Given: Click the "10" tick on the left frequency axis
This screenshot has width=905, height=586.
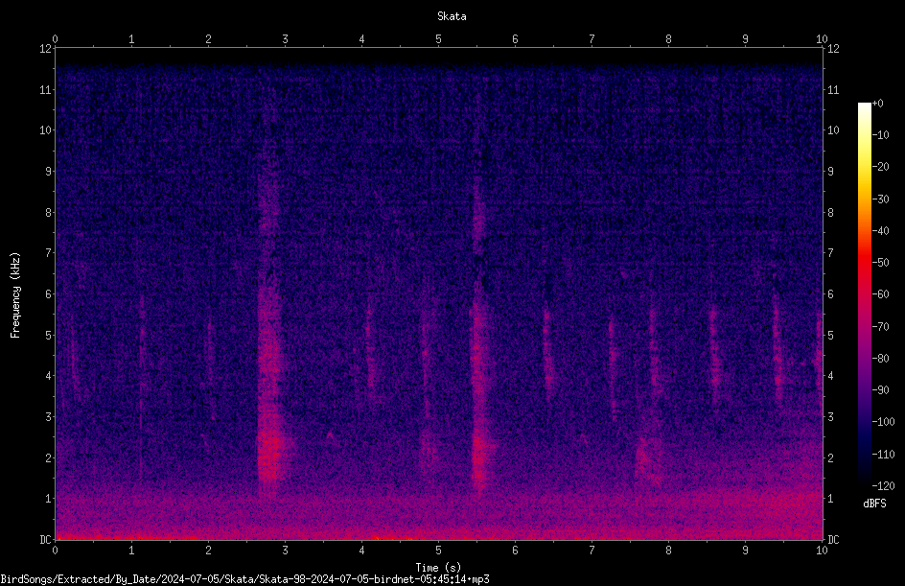Looking at the screenshot, I should (x=46, y=130).
